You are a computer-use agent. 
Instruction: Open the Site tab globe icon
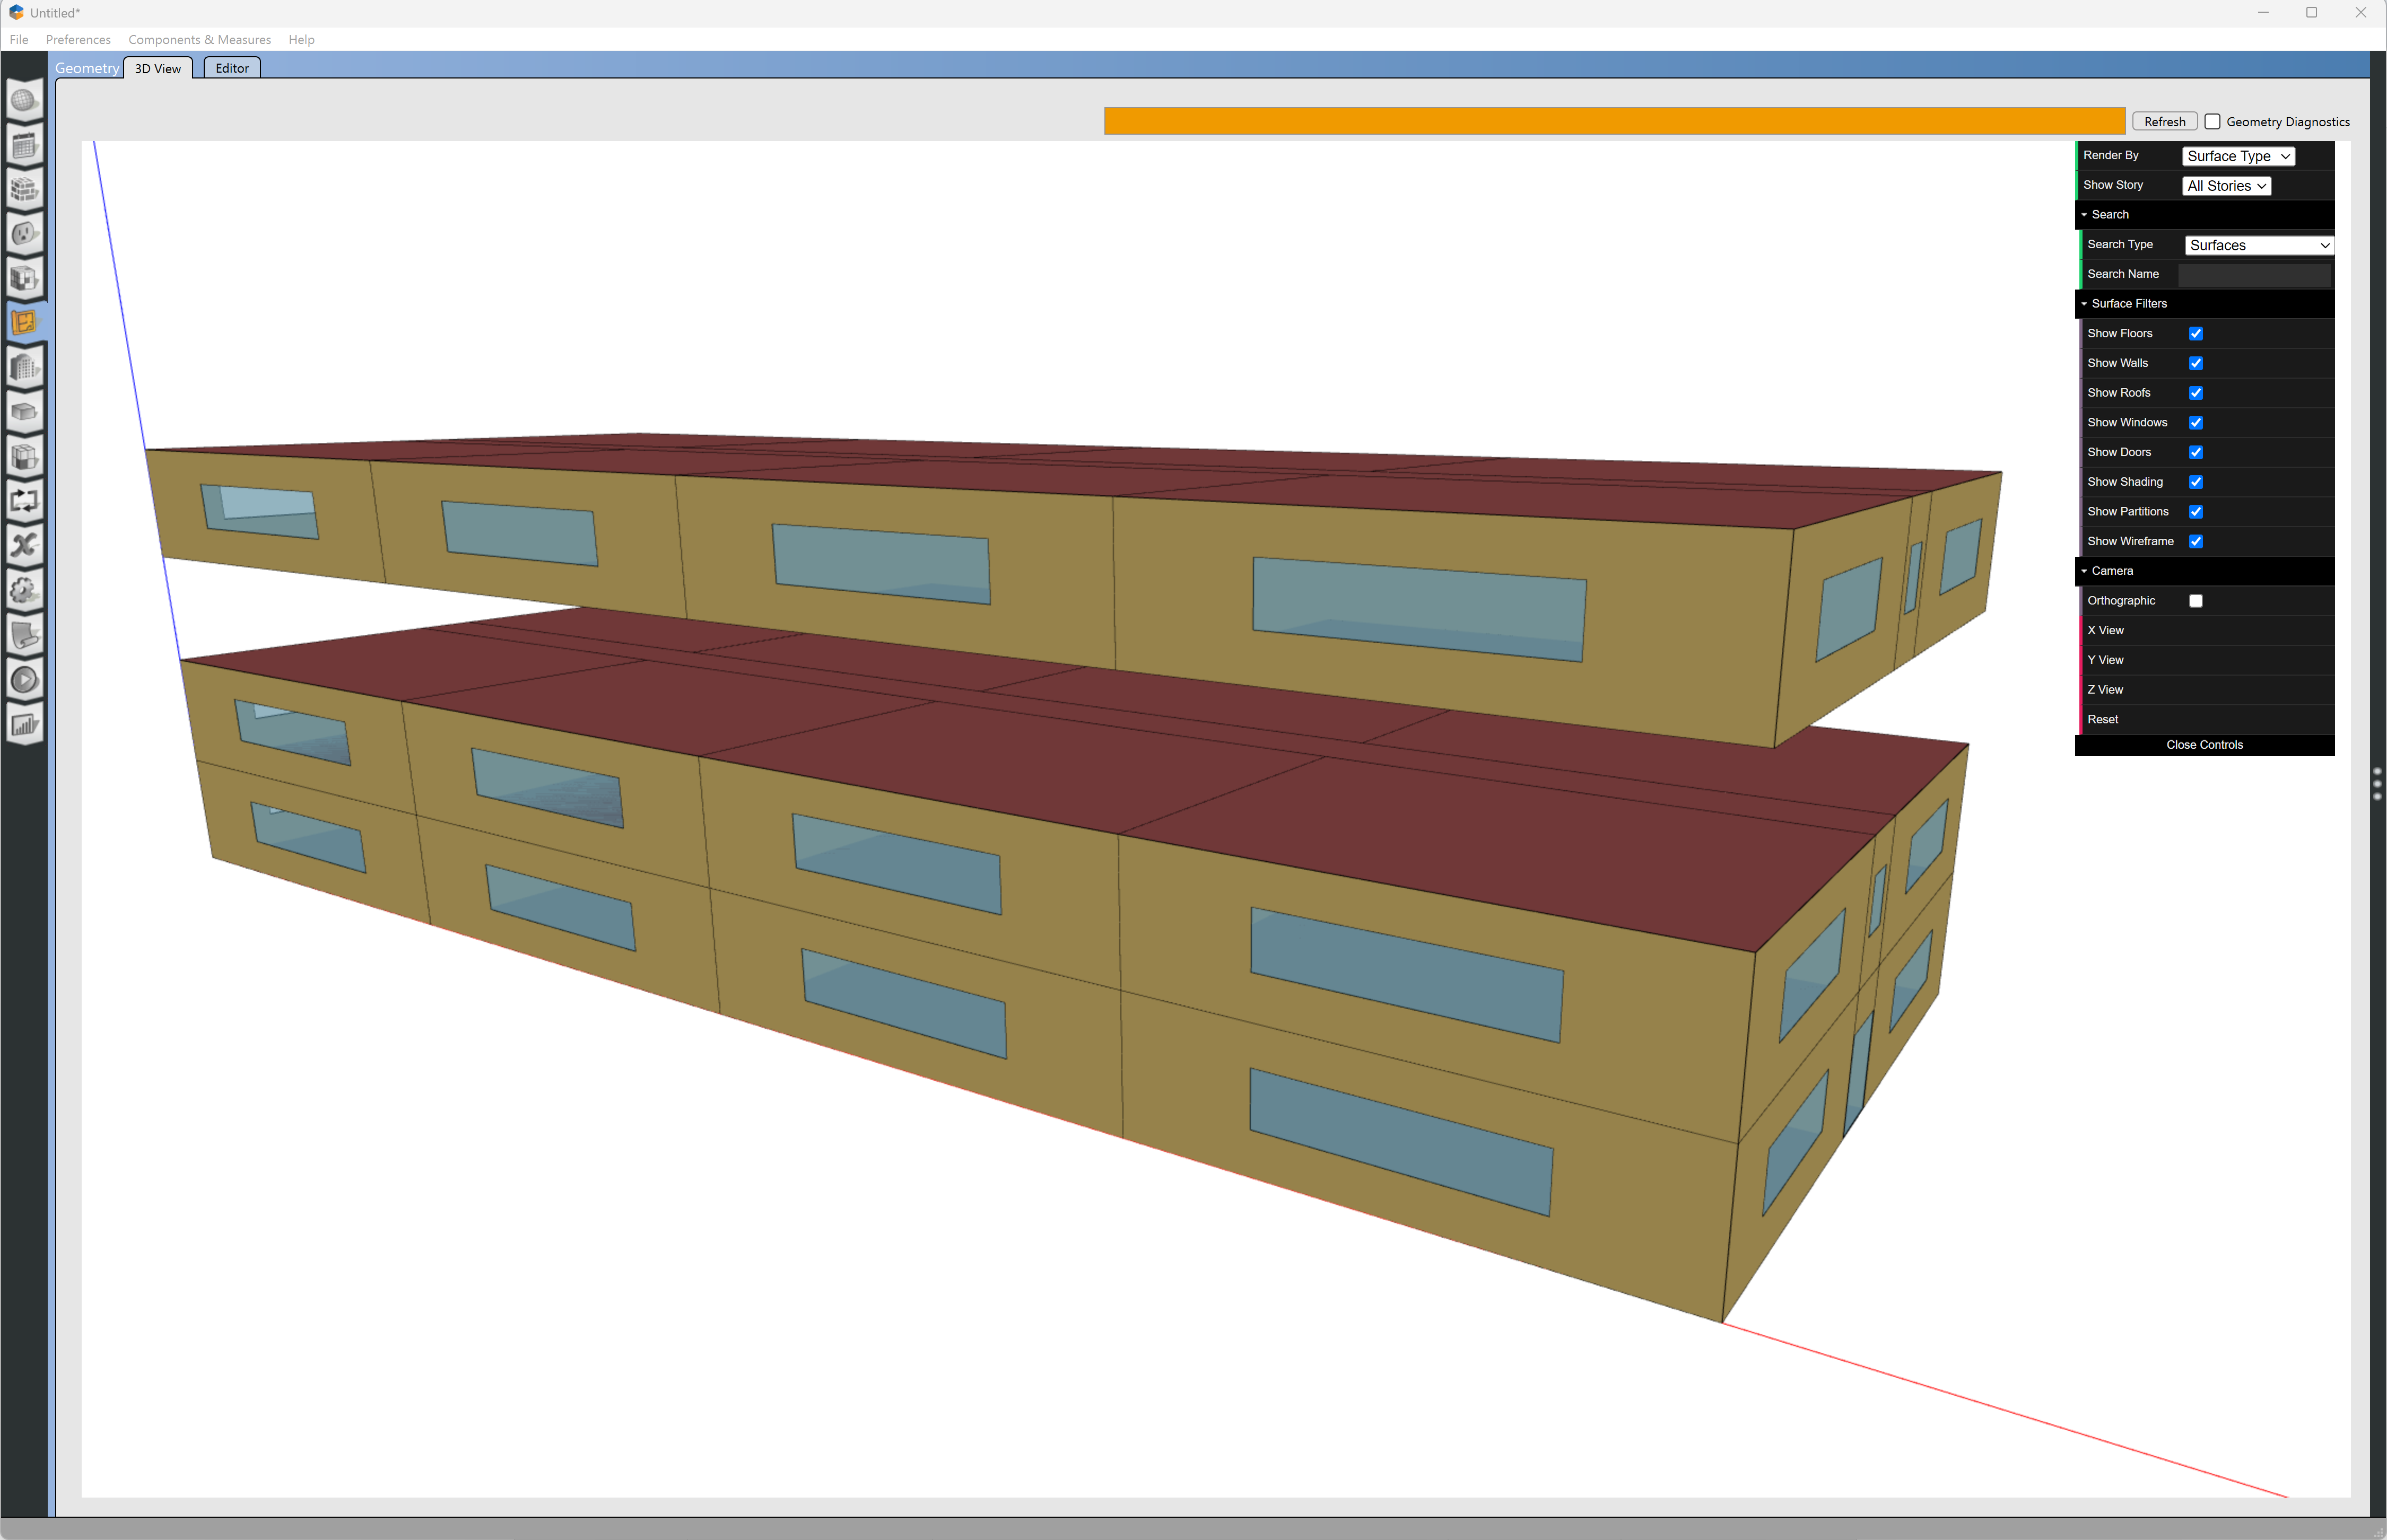tap(25, 100)
